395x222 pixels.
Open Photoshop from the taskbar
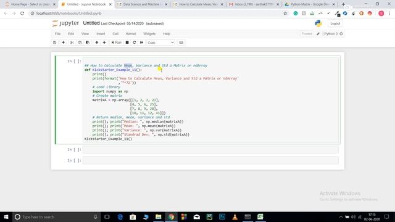[222, 216]
